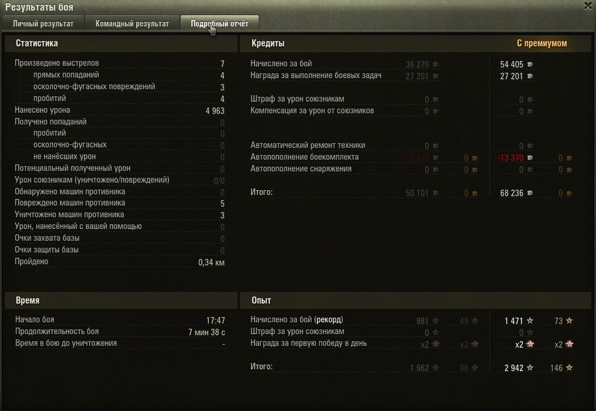Click the Уничтожено машин противника row
596x411 pixels.
[119, 215]
